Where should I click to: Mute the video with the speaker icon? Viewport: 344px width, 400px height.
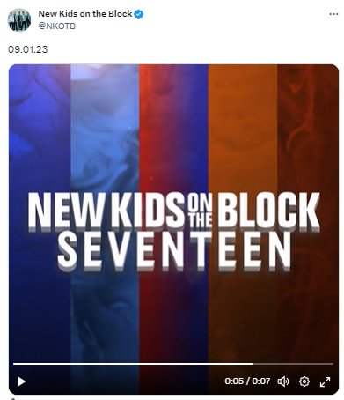283,381
